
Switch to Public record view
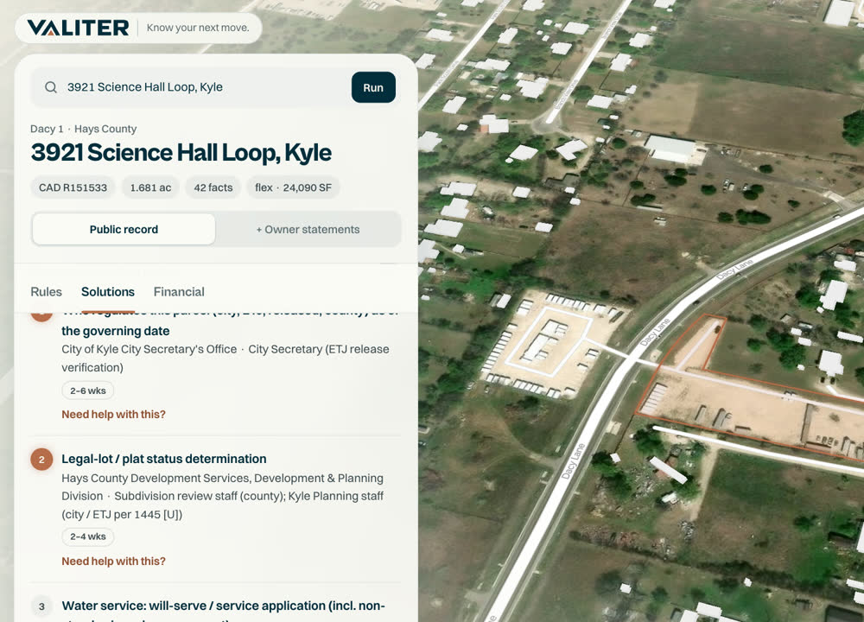[x=124, y=229]
